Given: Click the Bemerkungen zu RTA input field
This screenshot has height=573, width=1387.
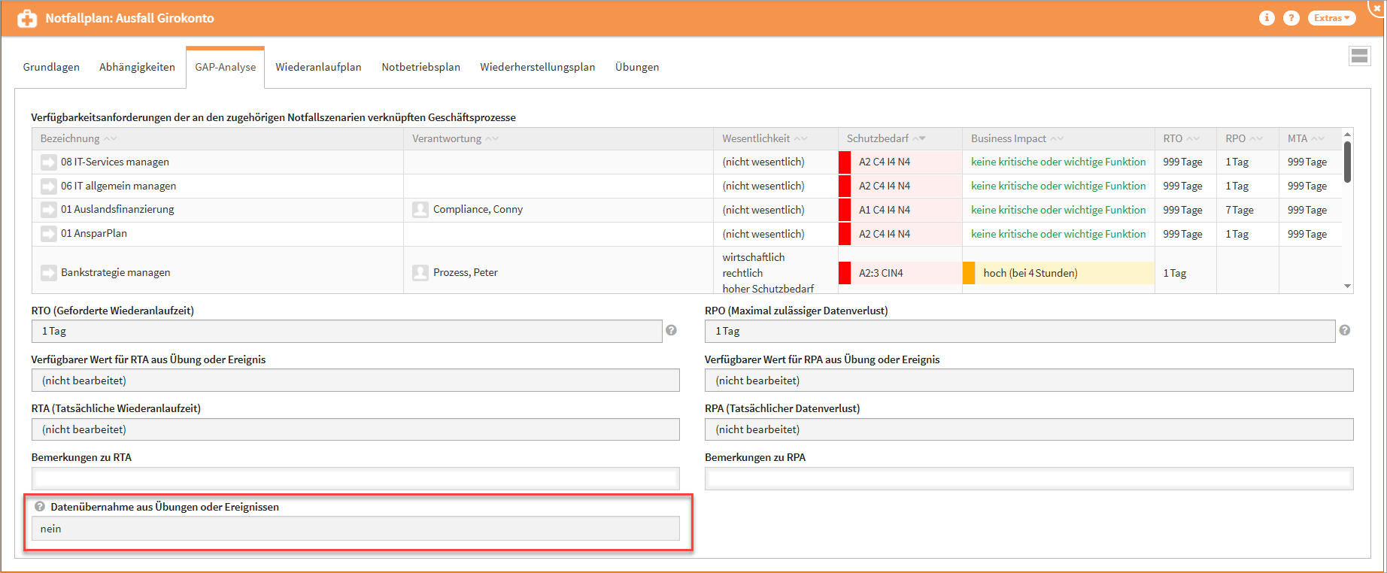Looking at the screenshot, I should coord(355,478).
